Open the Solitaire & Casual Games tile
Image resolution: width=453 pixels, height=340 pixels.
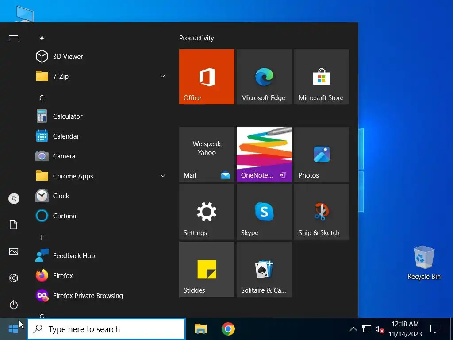tap(264, 269)
